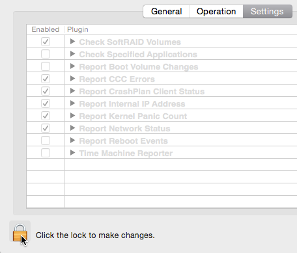Select the Settings tab
The image size is (297, 253).
[267, 12]
